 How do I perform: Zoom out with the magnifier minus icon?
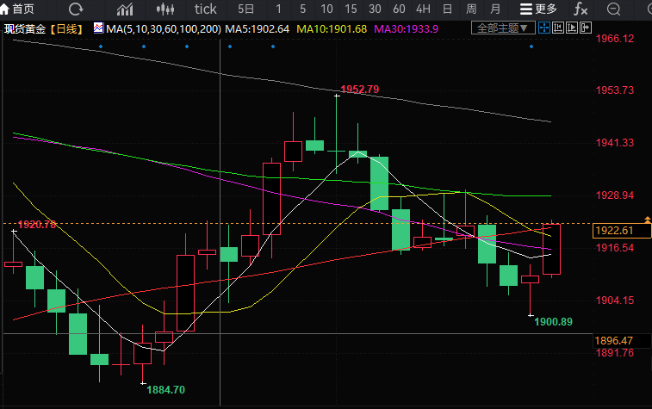pyautogui.click(x=613, y=9)
